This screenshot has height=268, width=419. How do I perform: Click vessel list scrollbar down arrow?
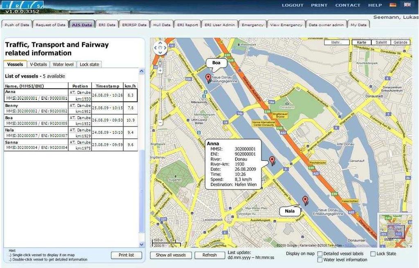pos(142,244)
